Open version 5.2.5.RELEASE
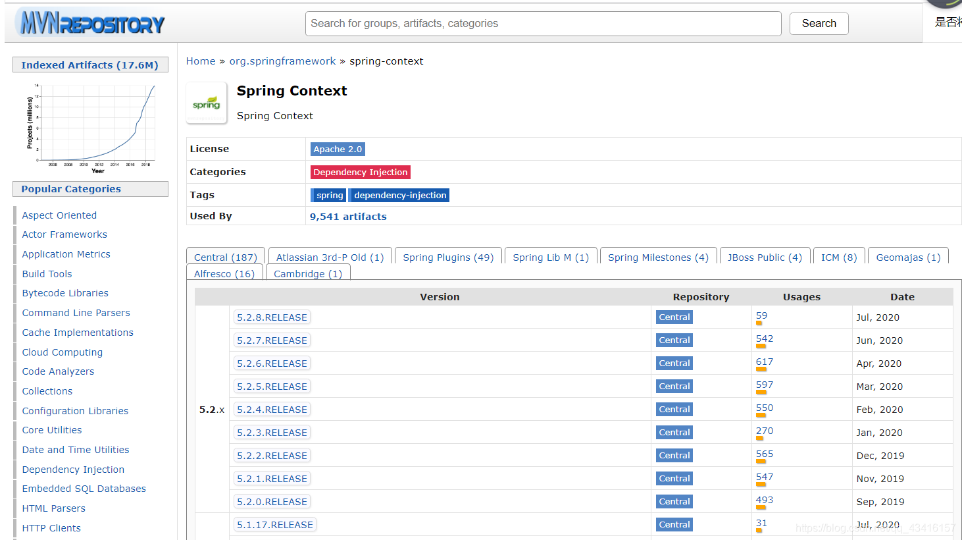The height and width of the screenshot is (540, 962). (x=272, y=387)
